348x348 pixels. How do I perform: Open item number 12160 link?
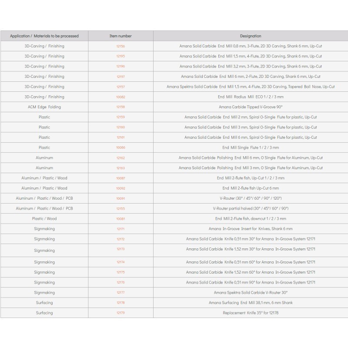pyautogui.click(x=120, y=127)
